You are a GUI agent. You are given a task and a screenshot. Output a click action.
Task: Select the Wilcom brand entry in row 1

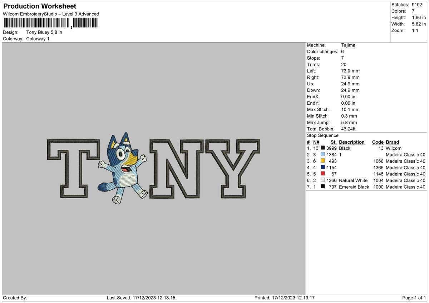coord(394,148)
